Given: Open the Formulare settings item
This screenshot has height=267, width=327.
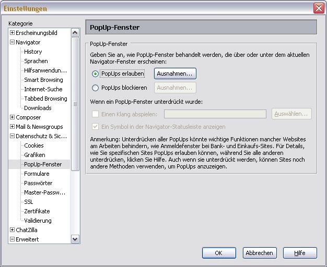Looking at the screenshot, I should point(37,174).
